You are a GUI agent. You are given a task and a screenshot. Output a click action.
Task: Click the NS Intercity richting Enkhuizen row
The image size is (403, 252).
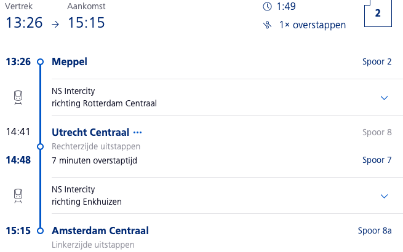(227, 195)
